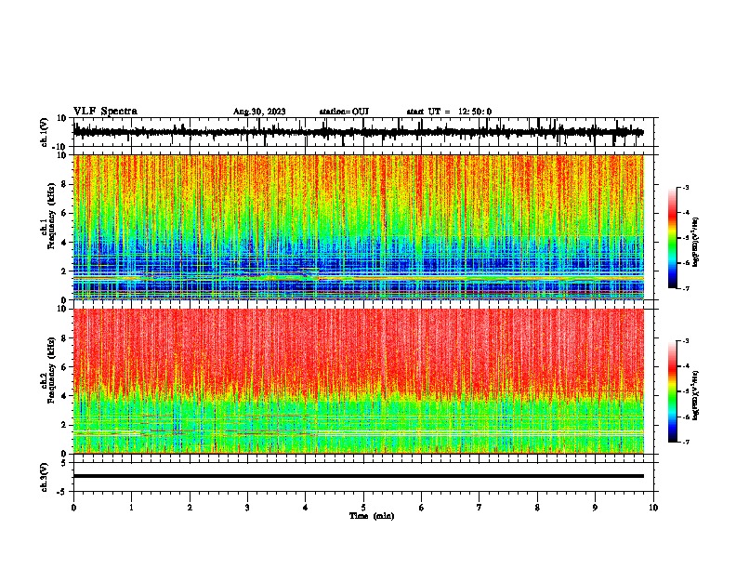Click the 'start UT = 12:50:0' header text
The height and width of the screenshot is (569, 736).
coord(449,112)
